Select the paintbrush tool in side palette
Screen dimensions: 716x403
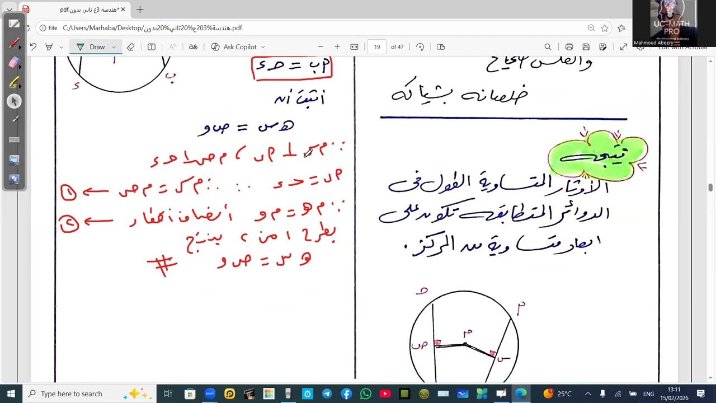click(15, 120)
